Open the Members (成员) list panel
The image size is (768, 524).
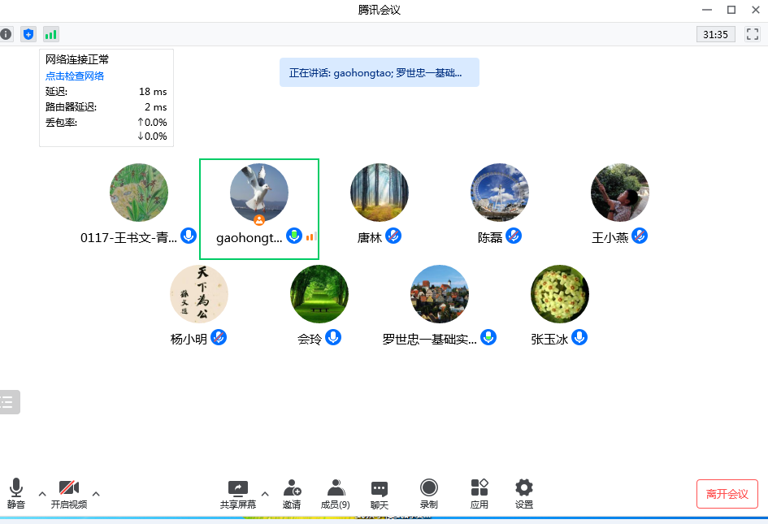(x=335, y=494)
